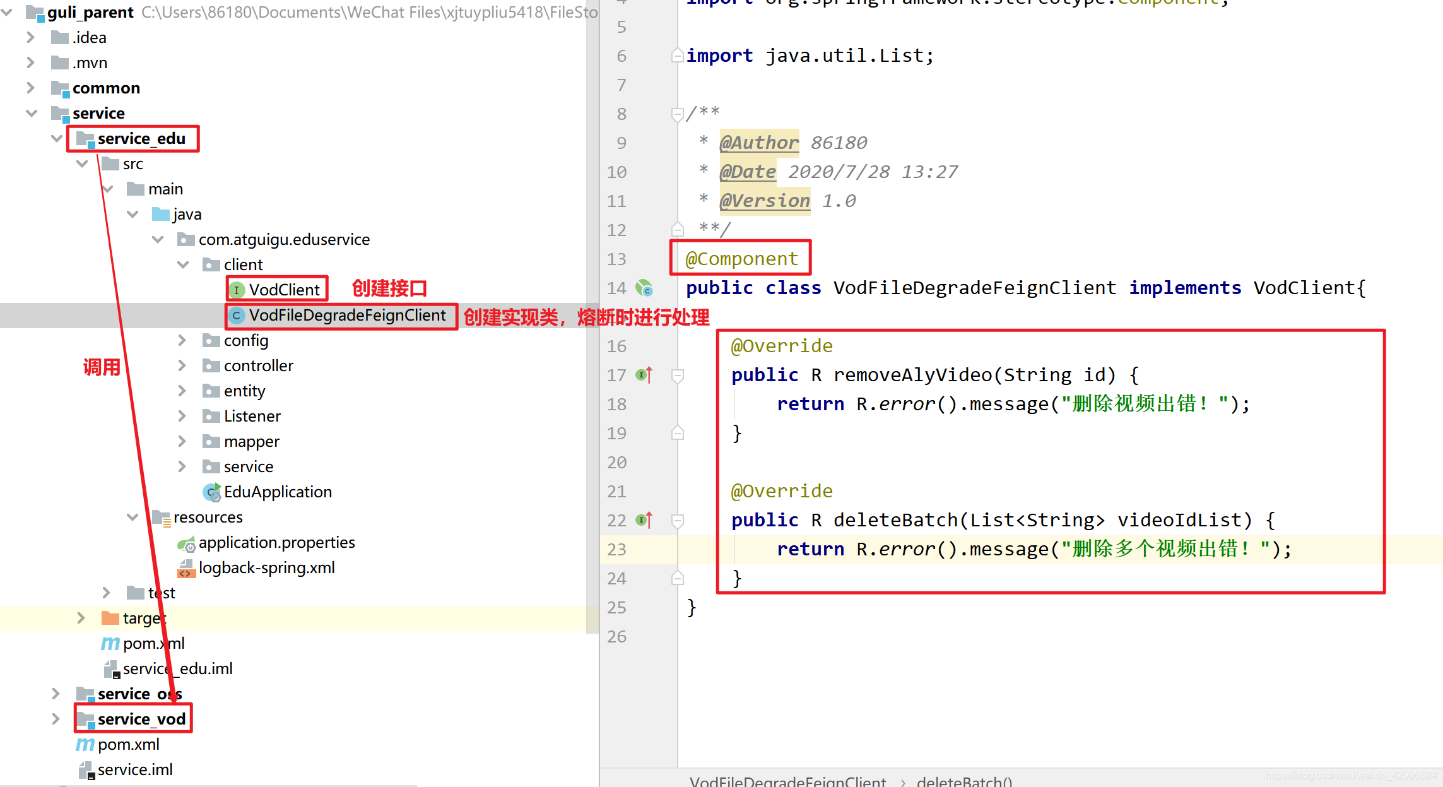Click the service_edu.iml file icon
The height and width of the screenshot is (787, 1443).
point(111,669)
